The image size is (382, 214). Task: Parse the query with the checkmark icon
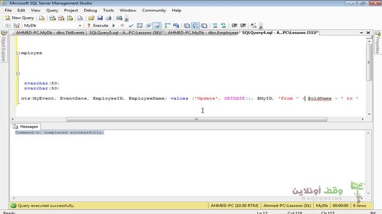click(131, 26)
